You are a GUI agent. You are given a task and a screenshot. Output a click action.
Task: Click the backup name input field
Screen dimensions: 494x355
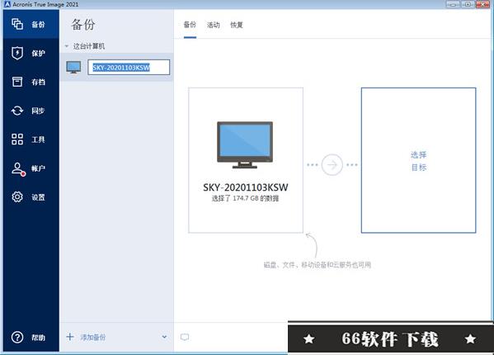point(129,67)
